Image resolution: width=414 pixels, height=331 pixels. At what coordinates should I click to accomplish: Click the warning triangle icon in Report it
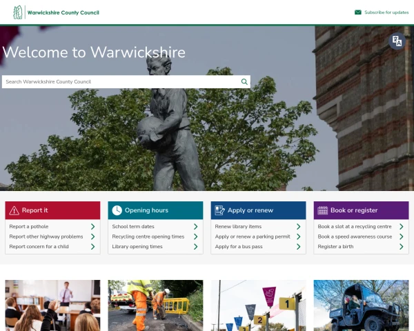point(14,210)
